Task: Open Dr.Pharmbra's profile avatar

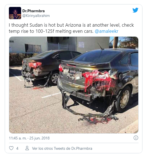Action: (15, 13)
